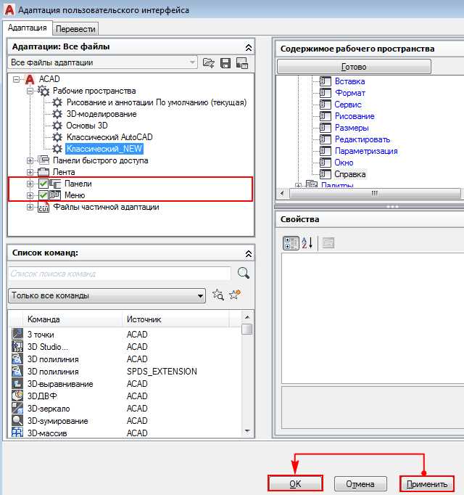Select the SPDS_EXTENSION 3D полилиния row
Viewport: 464px width, 495px height.
click(x=125, y=372)
